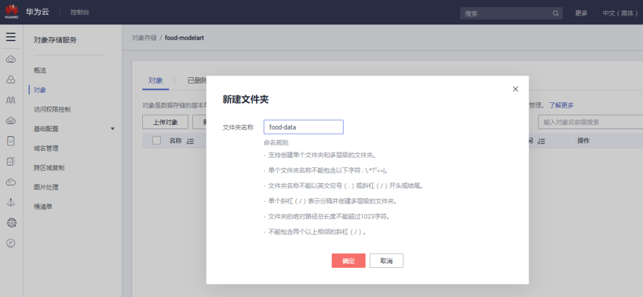
Task: Open 图片处理 in sidebar
Action: (x=46, y=187)
